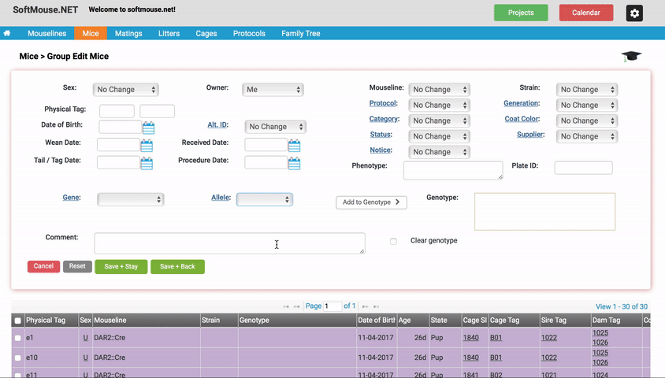
Task: Open the Procedure Date calendar picker
Action: coord(294,163)
